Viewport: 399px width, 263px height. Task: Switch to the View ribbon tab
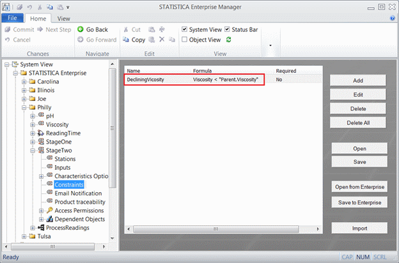[63, 19]
